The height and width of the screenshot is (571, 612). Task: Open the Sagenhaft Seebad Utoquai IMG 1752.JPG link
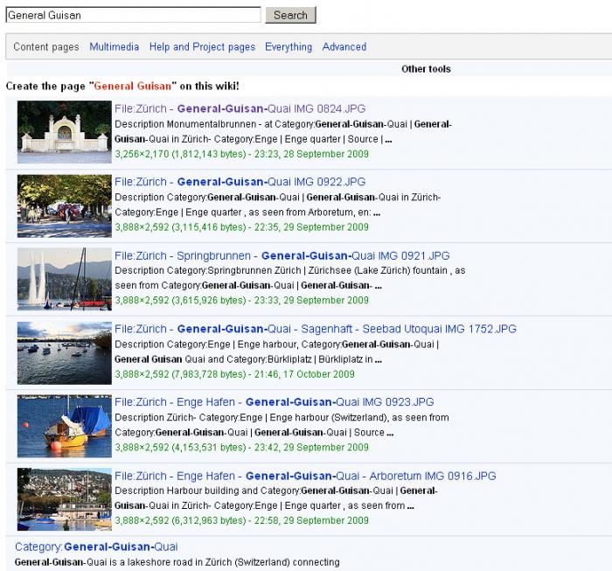pos(315,330)
